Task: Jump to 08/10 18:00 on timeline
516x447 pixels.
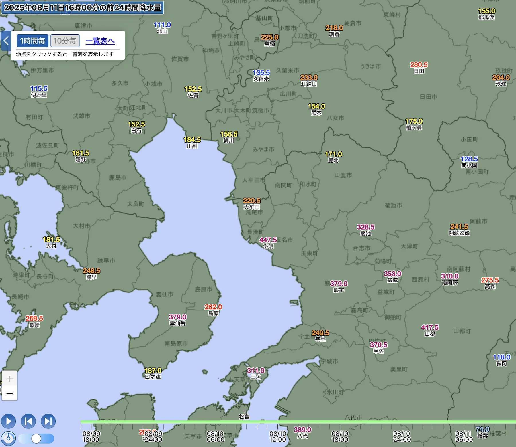Action: point(340,437)
